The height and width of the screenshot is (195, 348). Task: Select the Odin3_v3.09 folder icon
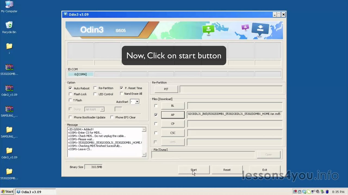[9, 152]
